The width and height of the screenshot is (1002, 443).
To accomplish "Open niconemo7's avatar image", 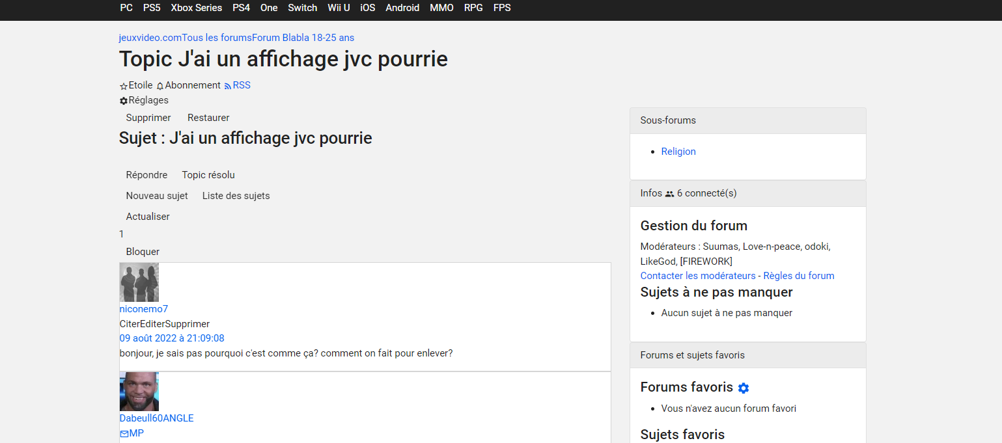I will (139, 282).
